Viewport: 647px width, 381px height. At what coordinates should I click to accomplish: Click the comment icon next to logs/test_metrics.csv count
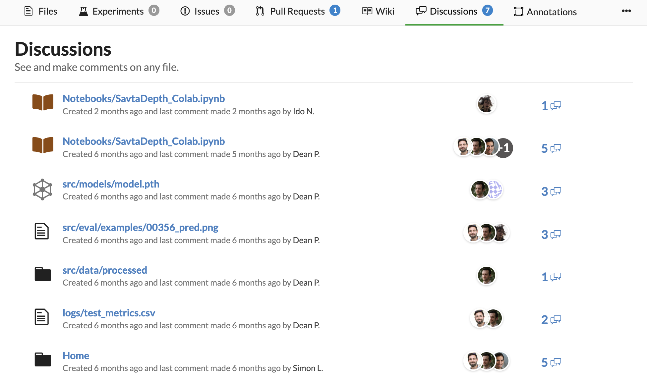pos(555,319)
